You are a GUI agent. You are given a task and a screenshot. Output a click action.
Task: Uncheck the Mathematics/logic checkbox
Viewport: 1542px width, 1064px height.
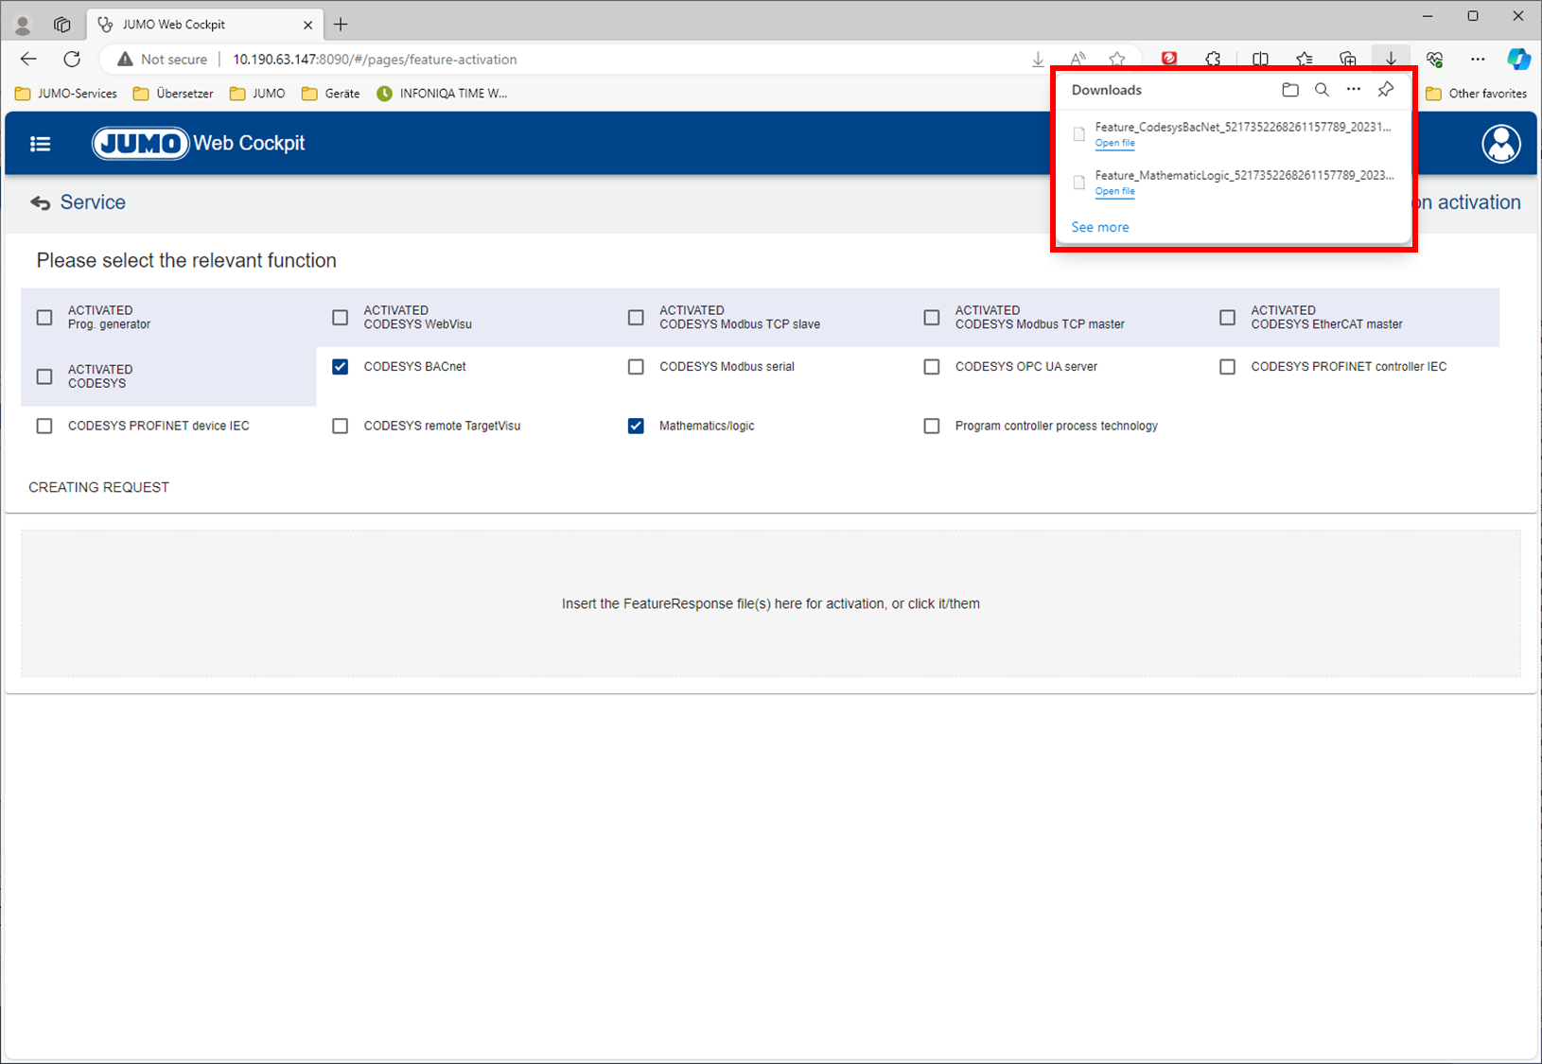tap(636, 427)
